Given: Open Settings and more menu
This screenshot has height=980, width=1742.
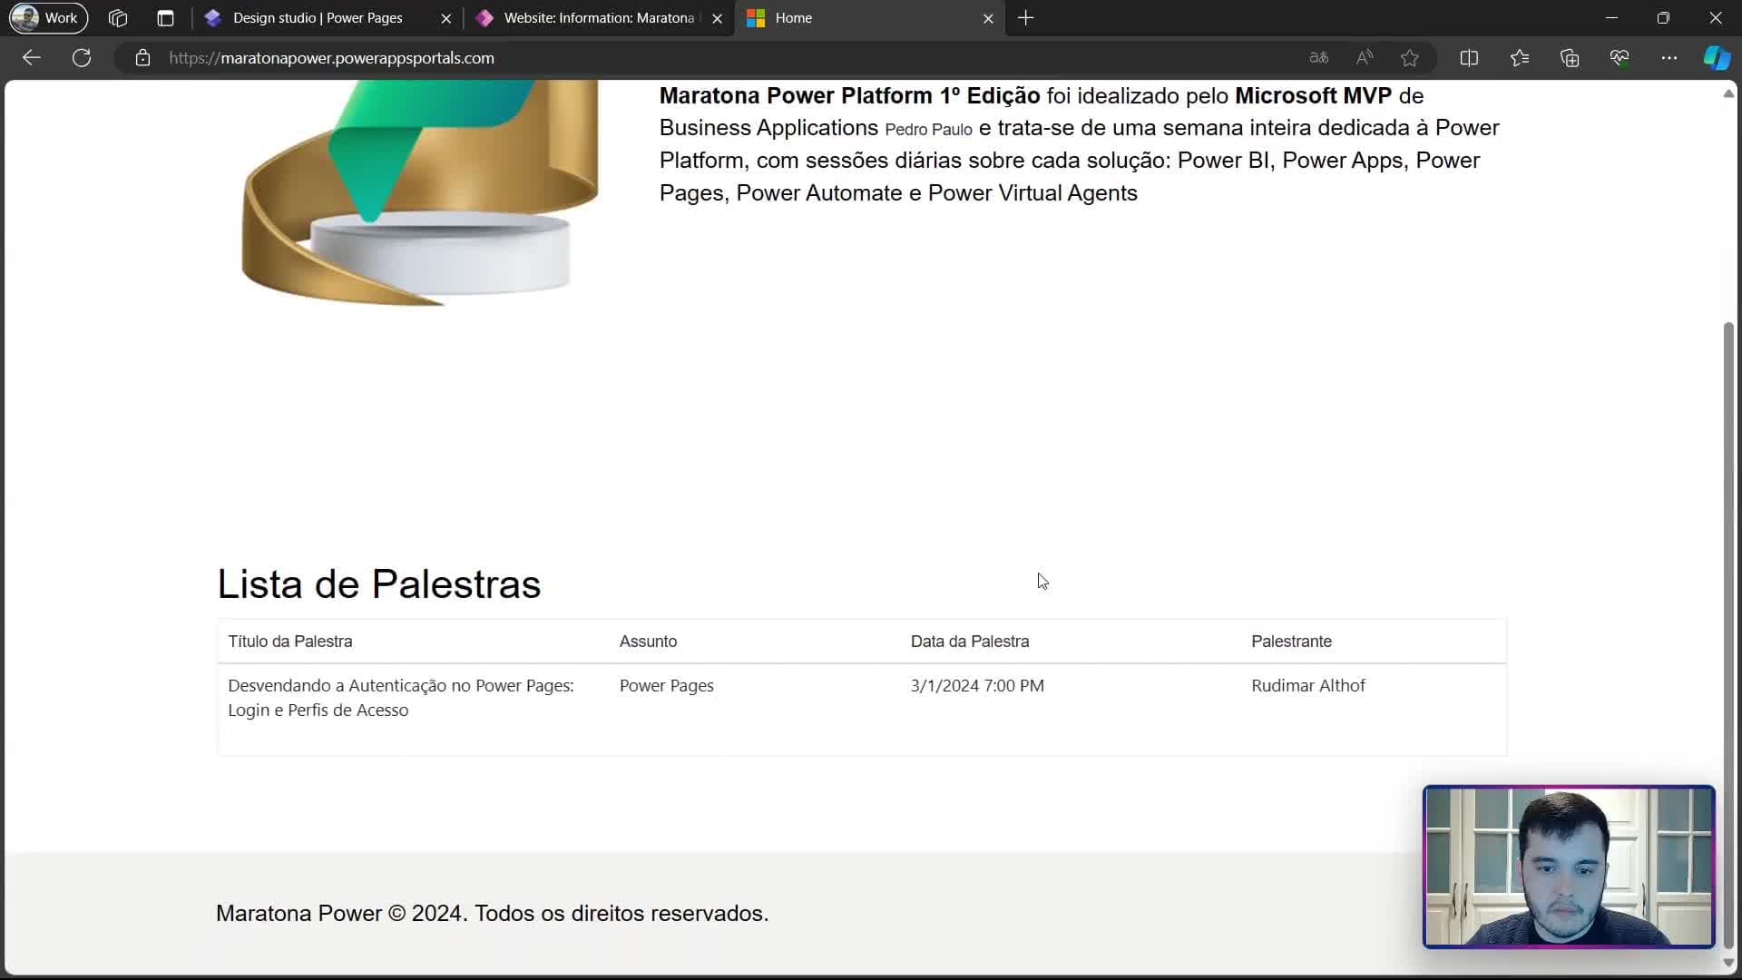Looking at the screenshot, I should click(1669, 57).
